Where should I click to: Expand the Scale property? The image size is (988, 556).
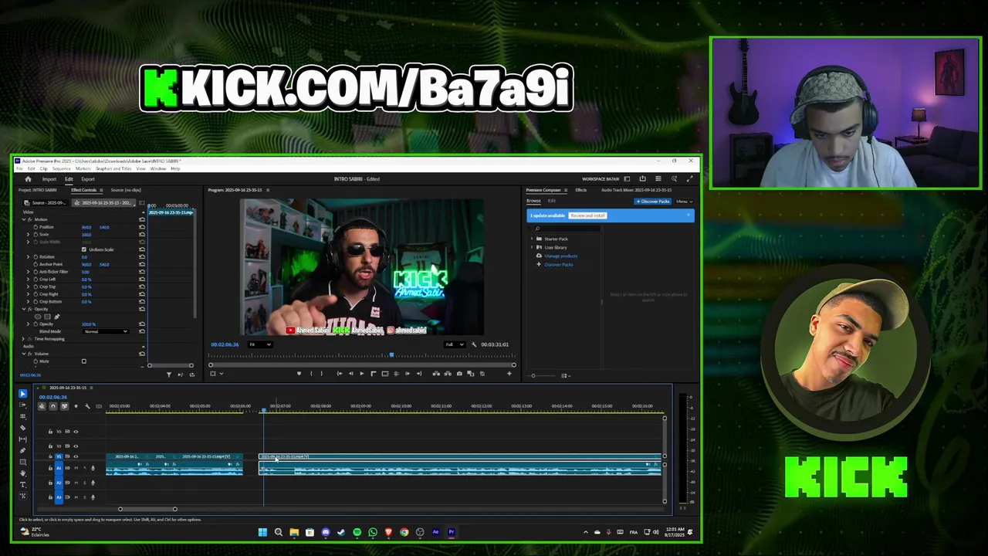click(28, 235)
